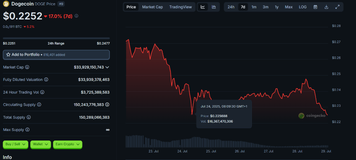This screenshot has width=356, height=160.
Task: Click the Dogecoin logo icon
Action: click(x=6, y=4)
